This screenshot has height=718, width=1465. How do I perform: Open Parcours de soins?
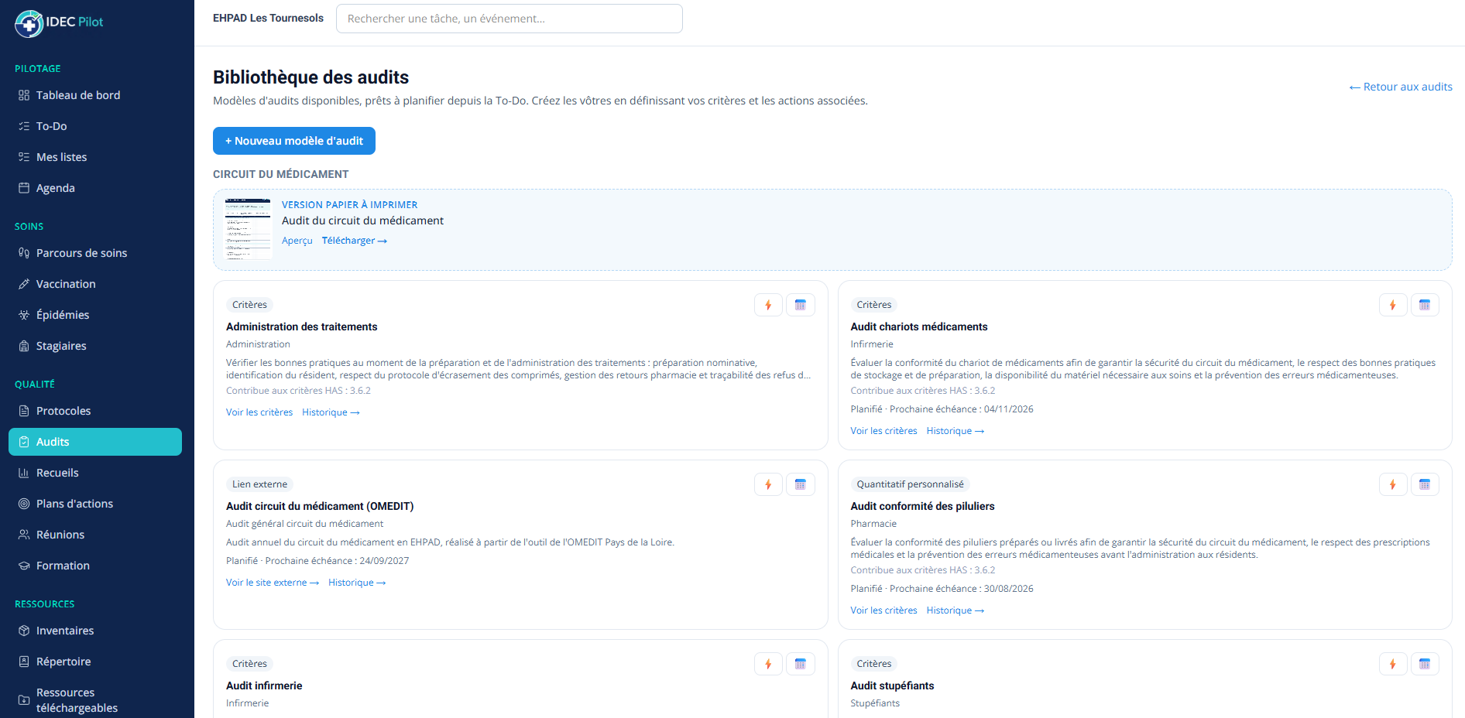(x=95, y=253)
